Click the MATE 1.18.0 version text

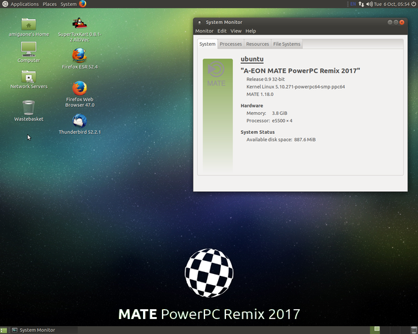click(260, 95)
